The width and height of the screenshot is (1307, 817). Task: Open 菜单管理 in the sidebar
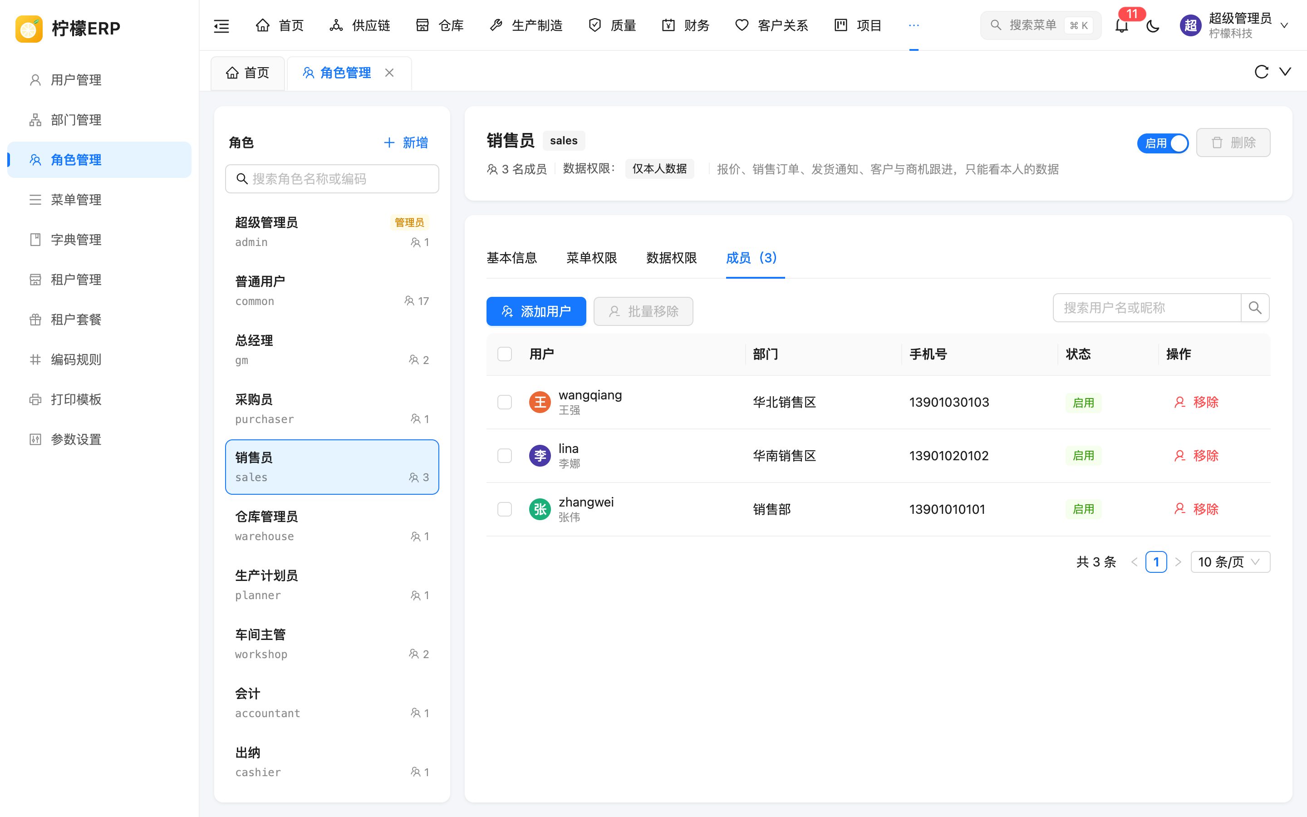[x=99, y=200]
